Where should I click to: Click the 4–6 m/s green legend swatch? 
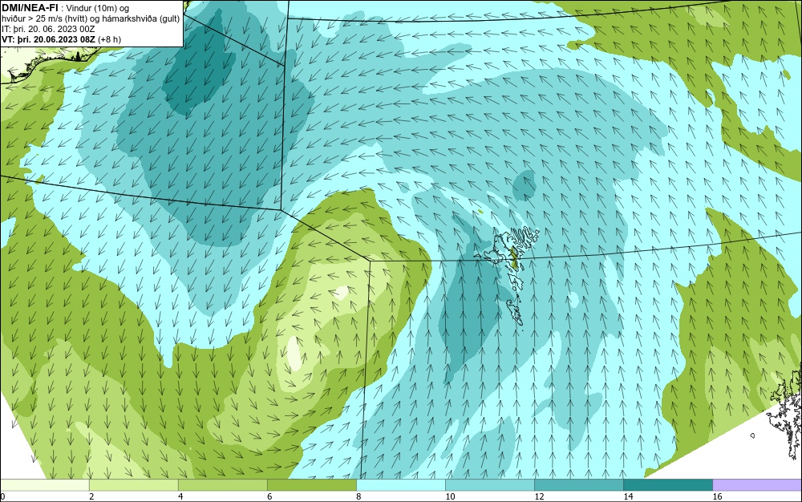click(222, 485)
